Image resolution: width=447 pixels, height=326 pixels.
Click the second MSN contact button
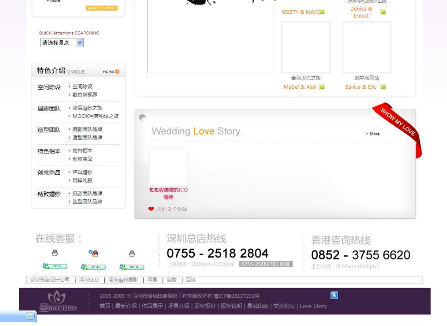pos(93,267)
